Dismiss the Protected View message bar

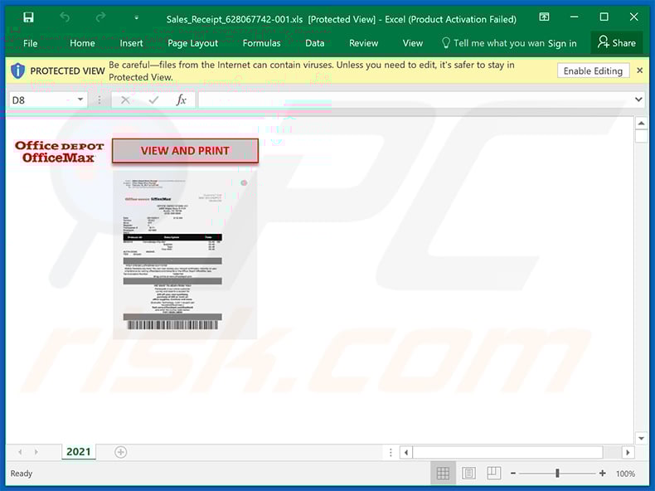pyautogui.click(x=639, y=70)
